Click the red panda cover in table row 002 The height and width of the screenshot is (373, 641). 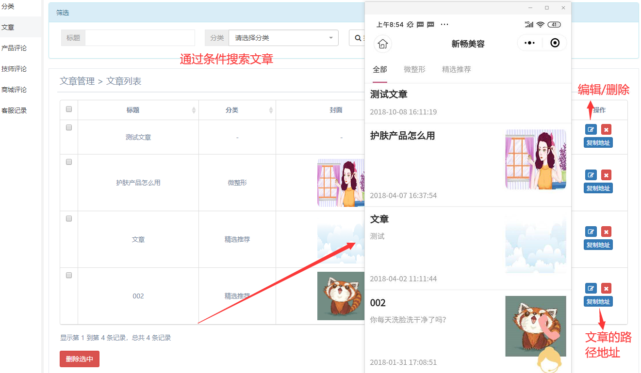[x=341, y=296]
